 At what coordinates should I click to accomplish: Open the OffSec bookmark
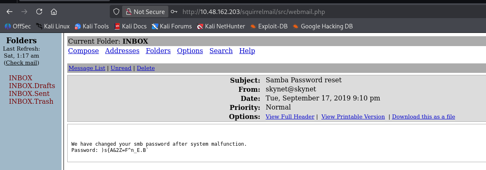pyautogui.click(x=18, y=26)
